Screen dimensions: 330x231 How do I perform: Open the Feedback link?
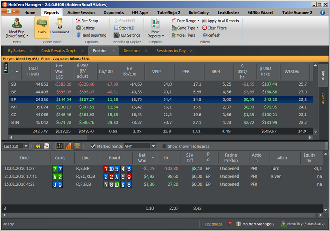[x=214, y=224]
